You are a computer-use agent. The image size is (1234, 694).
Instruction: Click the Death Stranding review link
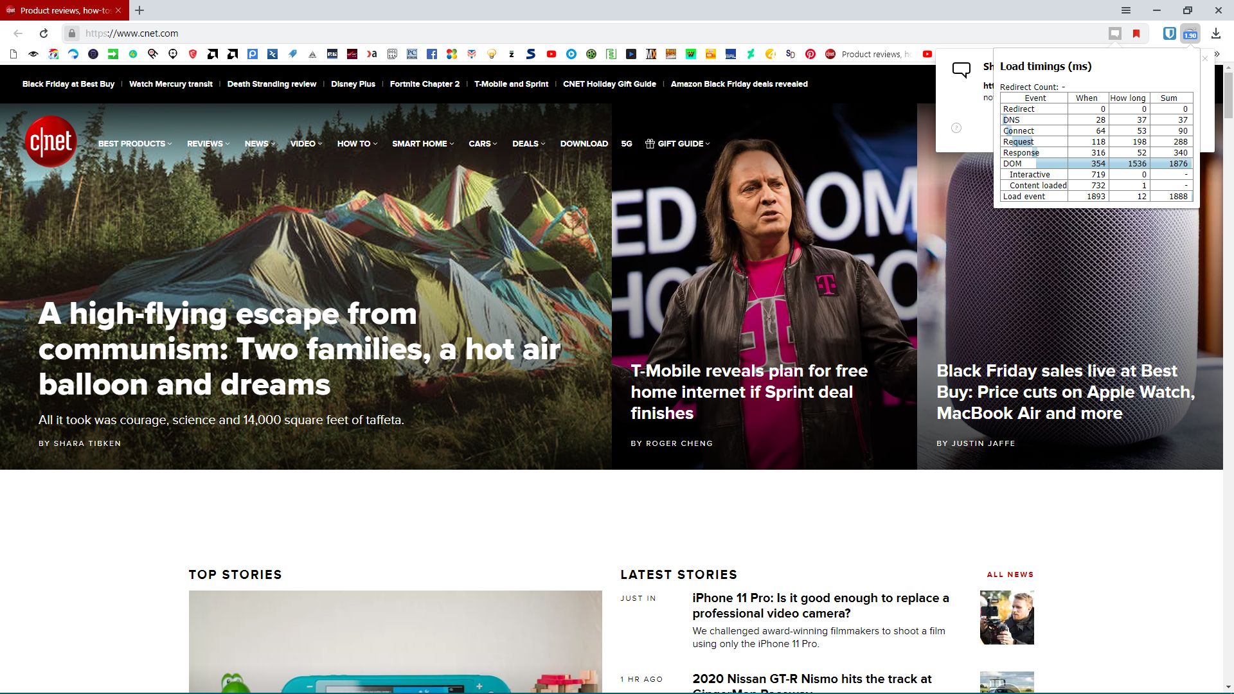(x=271, y=84)
